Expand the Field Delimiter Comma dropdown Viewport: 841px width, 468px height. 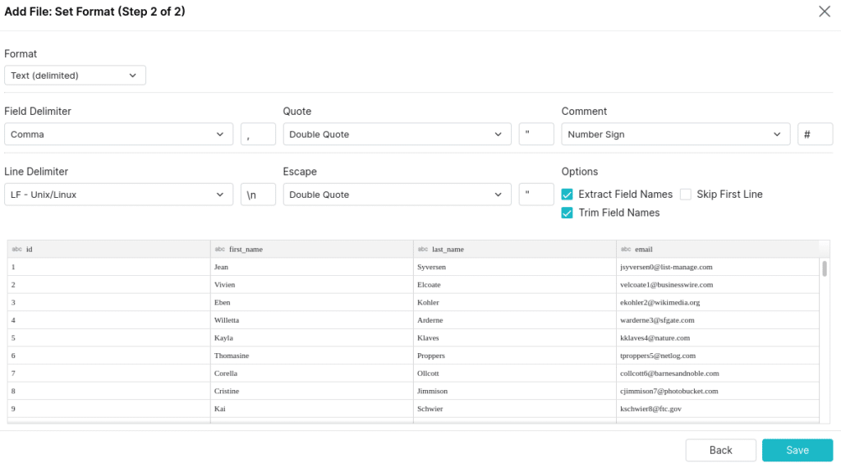click(x=118, y=134)
